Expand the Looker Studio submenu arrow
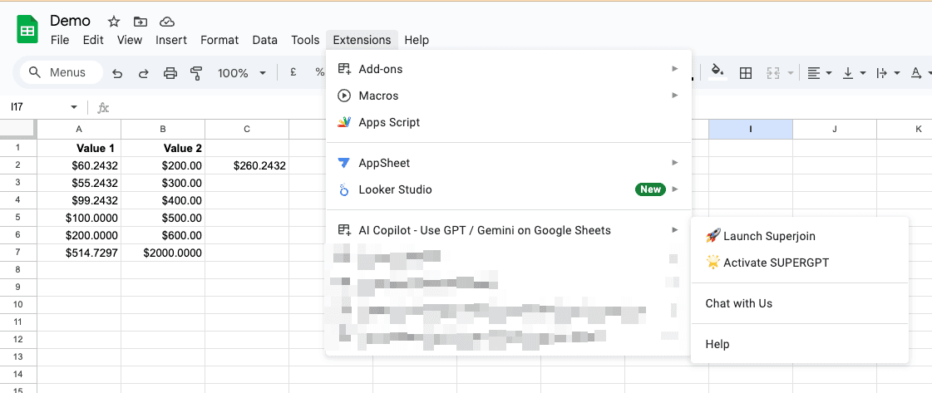 (x=674, y=189)
